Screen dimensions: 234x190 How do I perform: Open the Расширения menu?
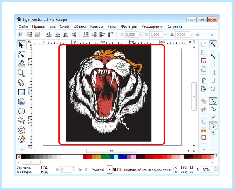[152, 26]
